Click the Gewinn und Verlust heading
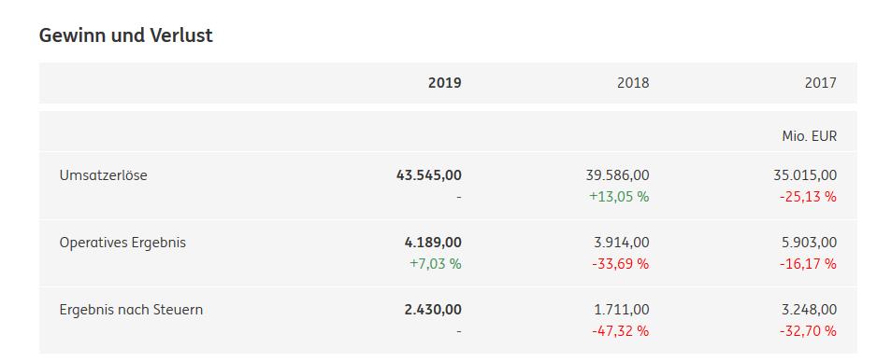This screenshot has width=877, height=362. pyautogui.click(x=126, y=35)
